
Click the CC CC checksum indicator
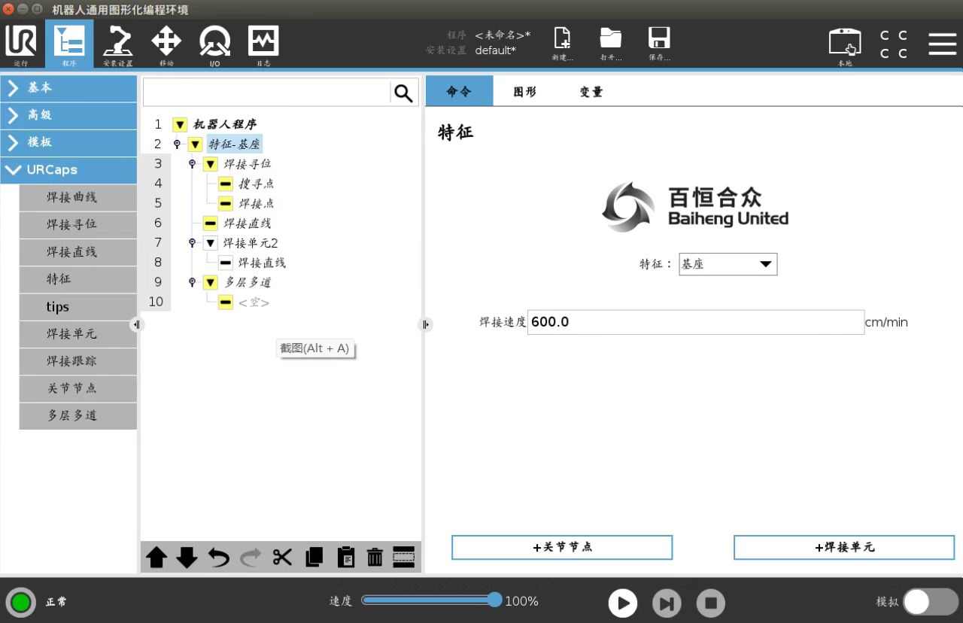[894, 44]
